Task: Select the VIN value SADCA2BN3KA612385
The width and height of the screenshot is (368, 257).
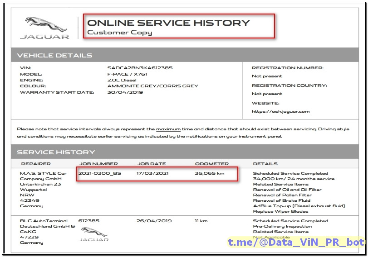Action: pyautogui.click(x=140, y=68)
